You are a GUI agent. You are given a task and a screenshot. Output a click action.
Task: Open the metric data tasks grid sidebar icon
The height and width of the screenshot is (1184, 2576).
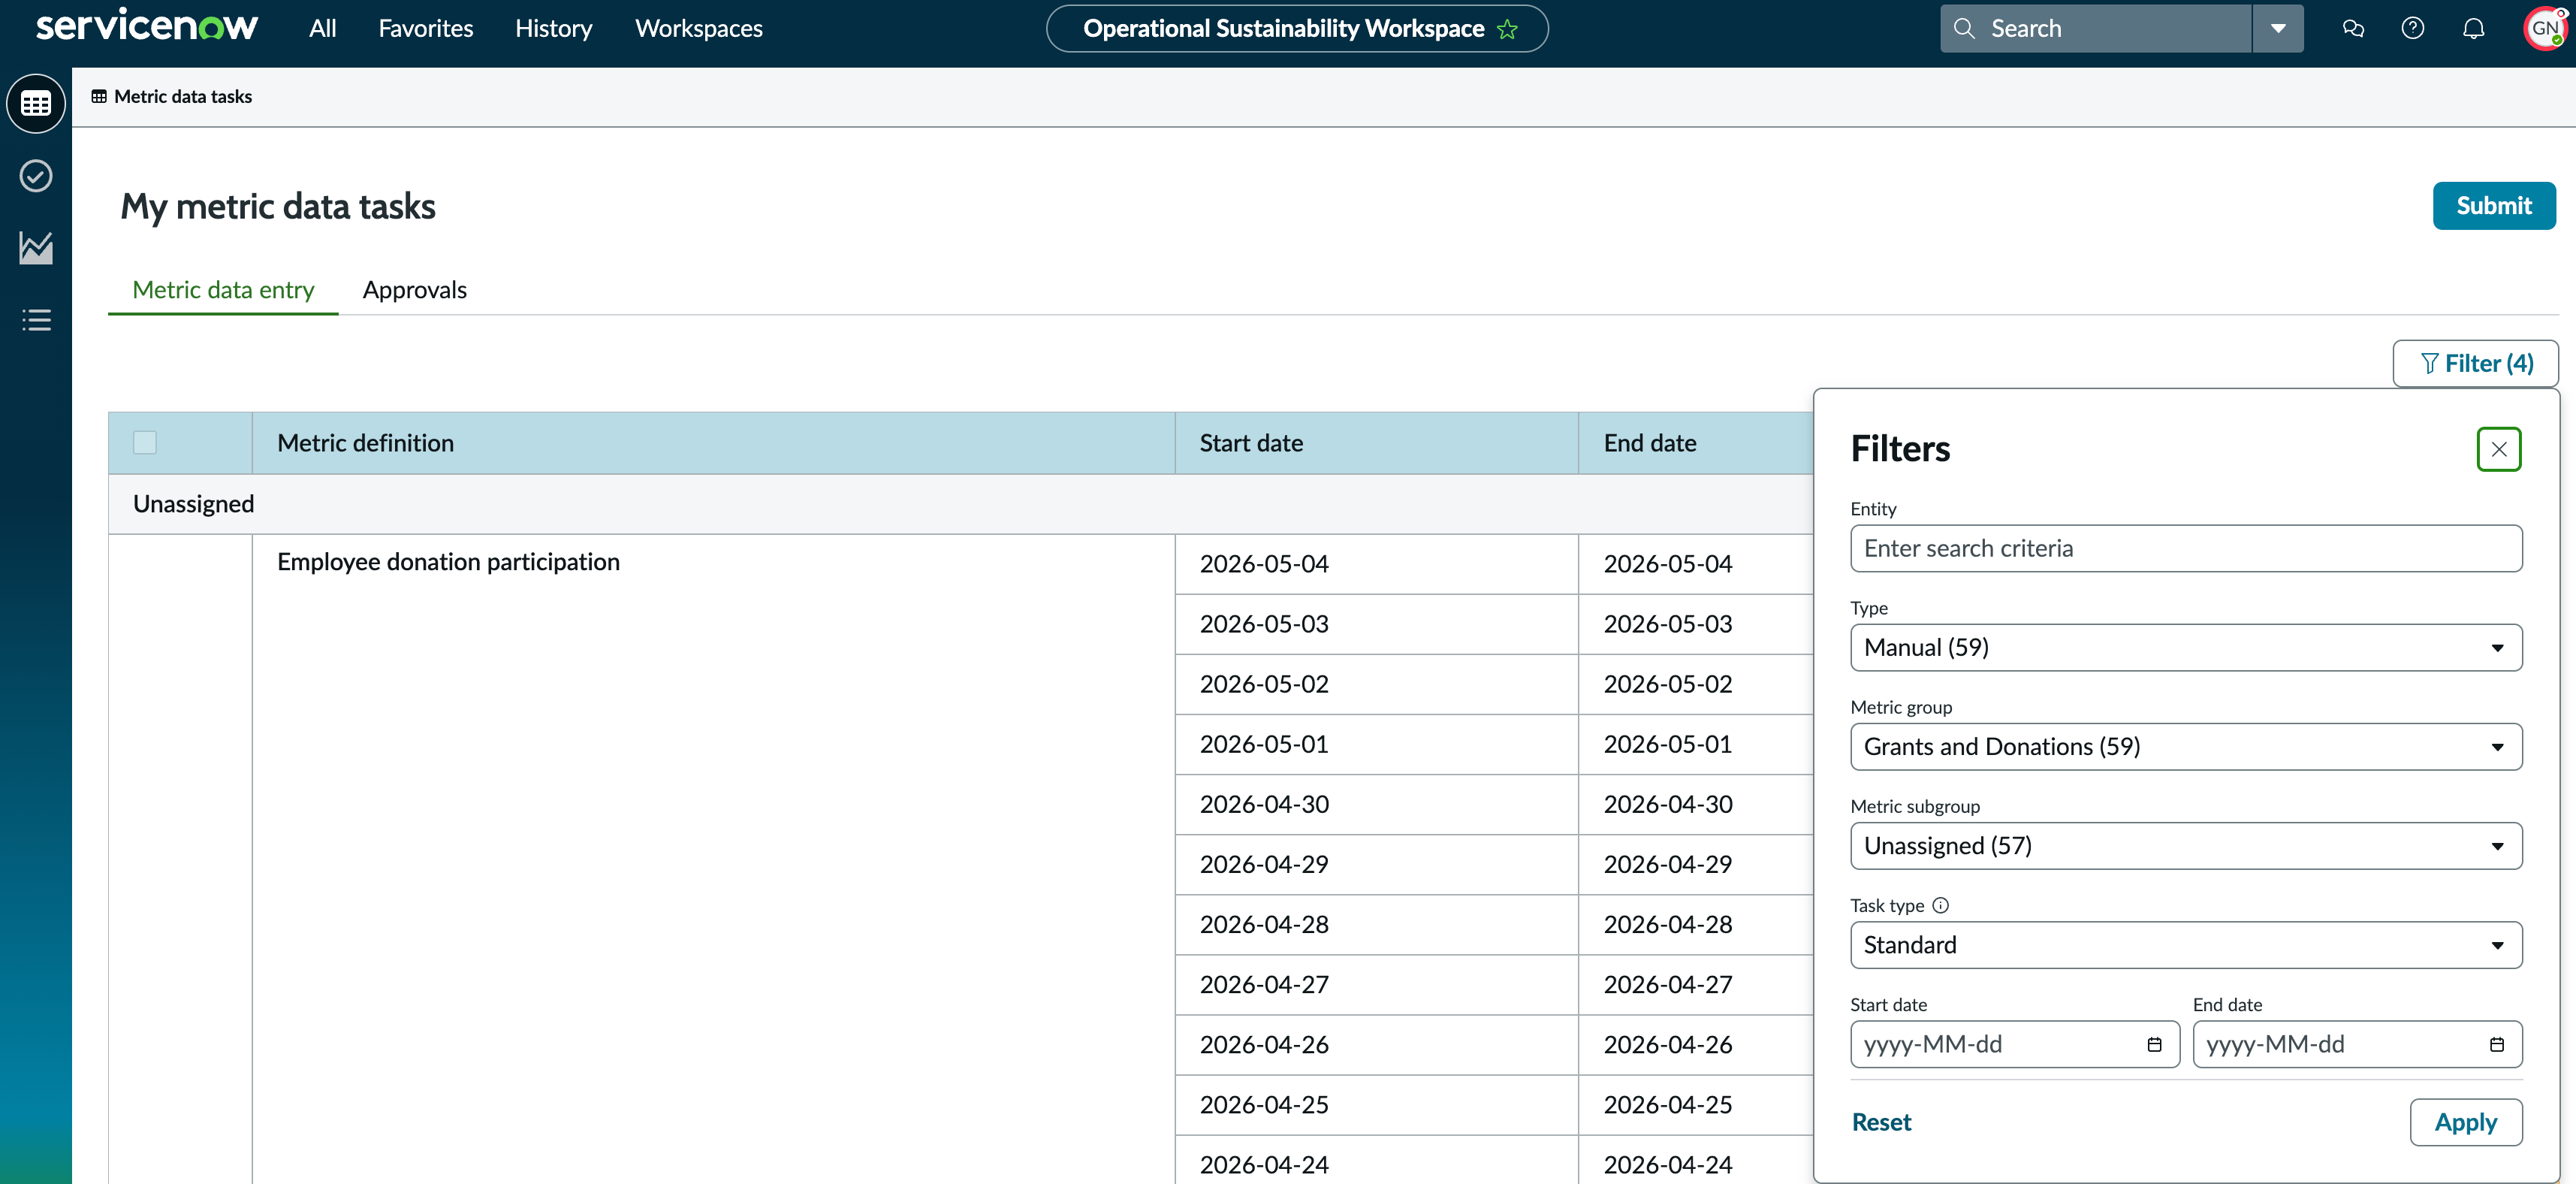point(36,103)
